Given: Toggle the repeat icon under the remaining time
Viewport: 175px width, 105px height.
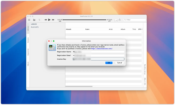Looking at the screenshot, I should click(109, 22).
